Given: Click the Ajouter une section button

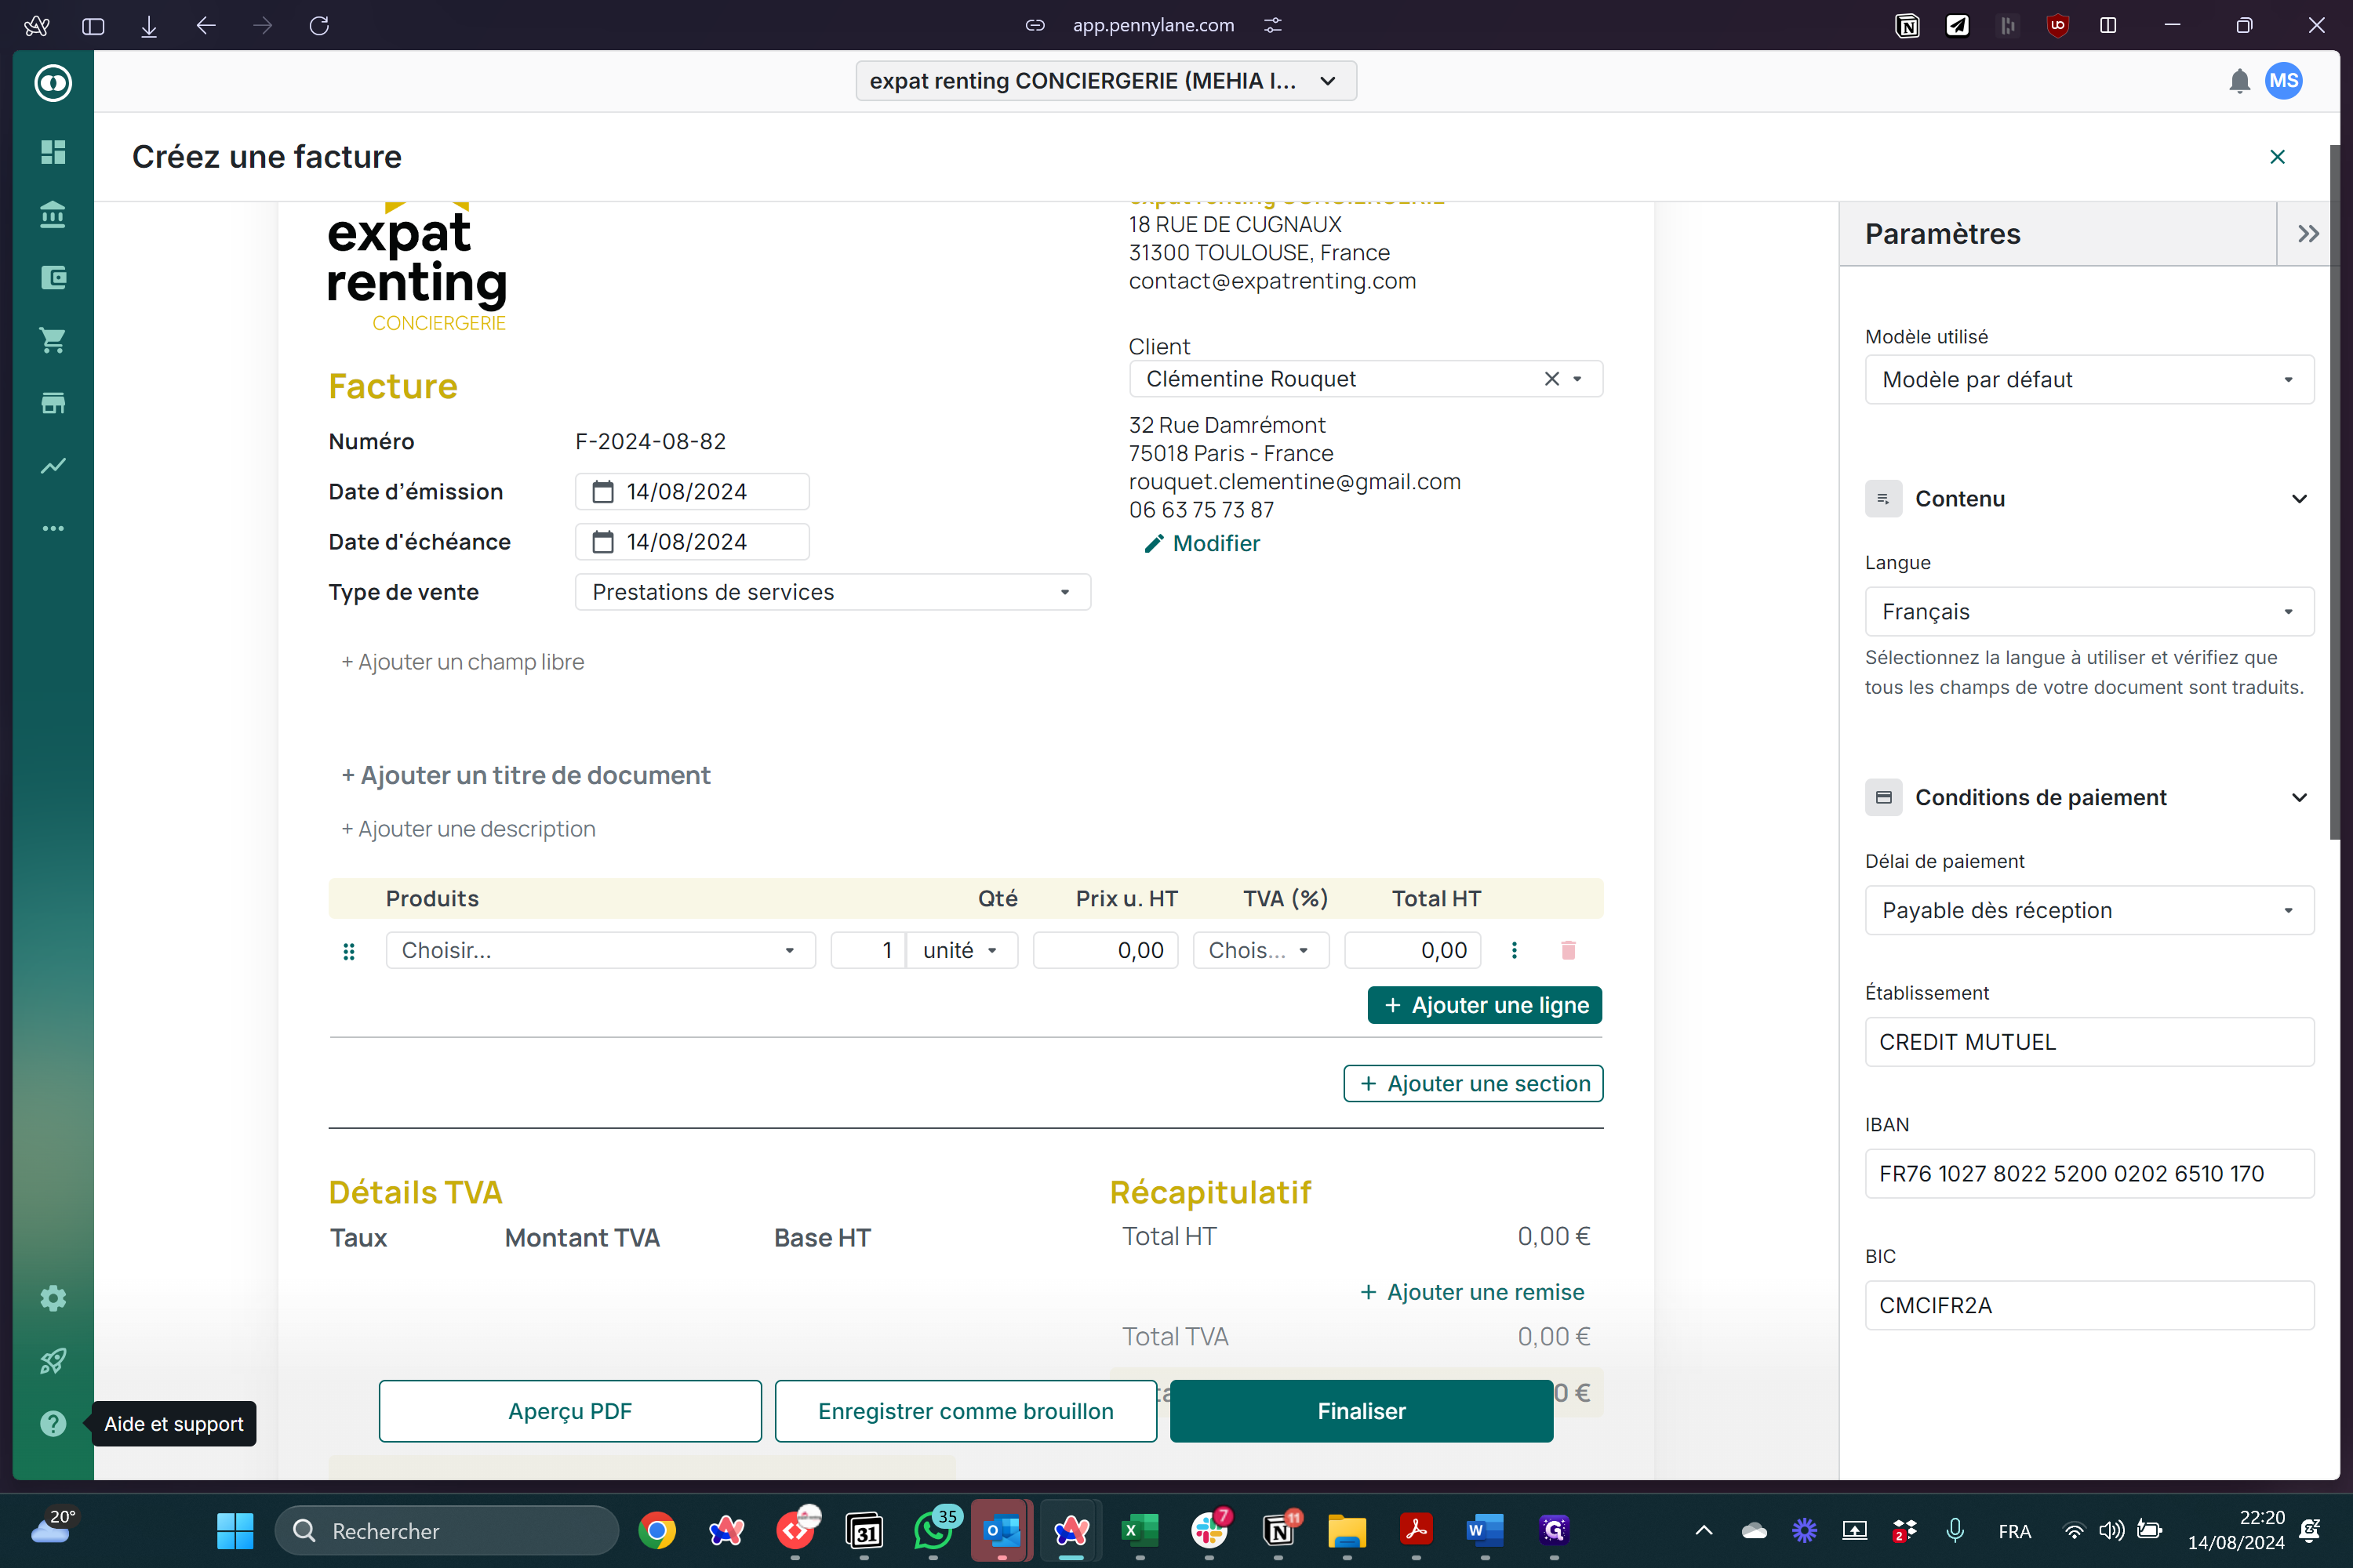Looking at the screenshot, I should [1473, 1084].
